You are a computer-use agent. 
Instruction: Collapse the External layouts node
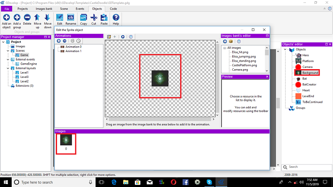click(x=8, y=68)
